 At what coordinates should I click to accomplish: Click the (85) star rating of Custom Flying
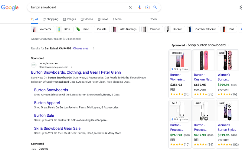(x=204, y=94)
